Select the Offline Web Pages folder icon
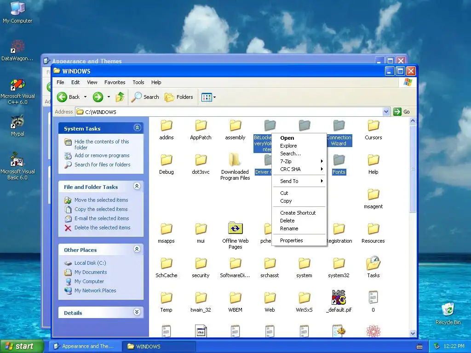Image resolution: width=471 pixels, height=353 pixels. [235, 229]
